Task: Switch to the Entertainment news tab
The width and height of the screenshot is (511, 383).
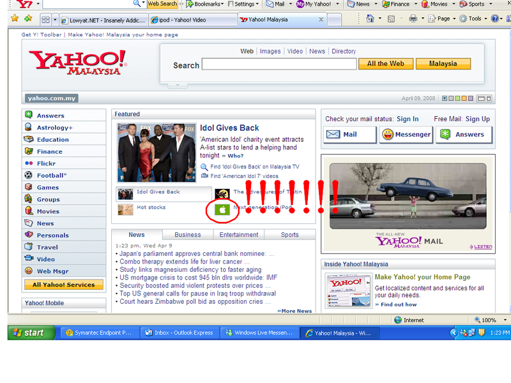Action: (239, 234)
